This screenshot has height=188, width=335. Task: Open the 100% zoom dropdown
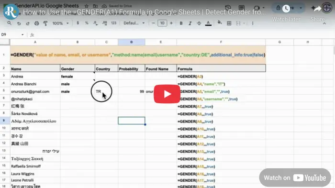[x=60, y=23]
